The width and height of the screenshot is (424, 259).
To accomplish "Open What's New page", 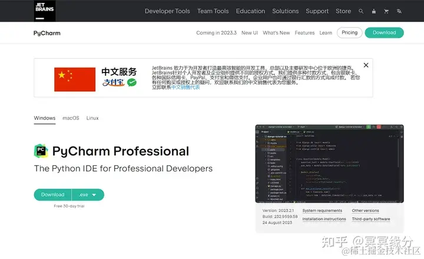I will coord(276,33).
